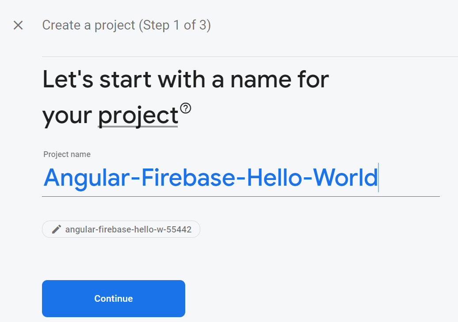Place cursor on Firebase in project name field

click(x=188, y=177)
